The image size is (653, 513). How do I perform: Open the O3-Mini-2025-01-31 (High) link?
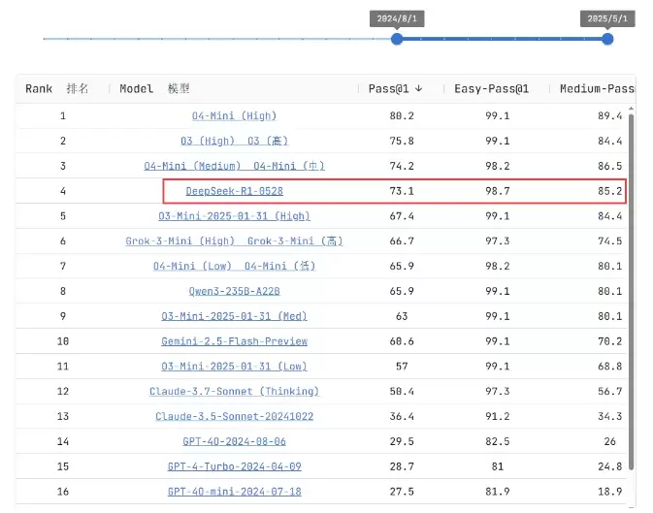pos(234,216)
